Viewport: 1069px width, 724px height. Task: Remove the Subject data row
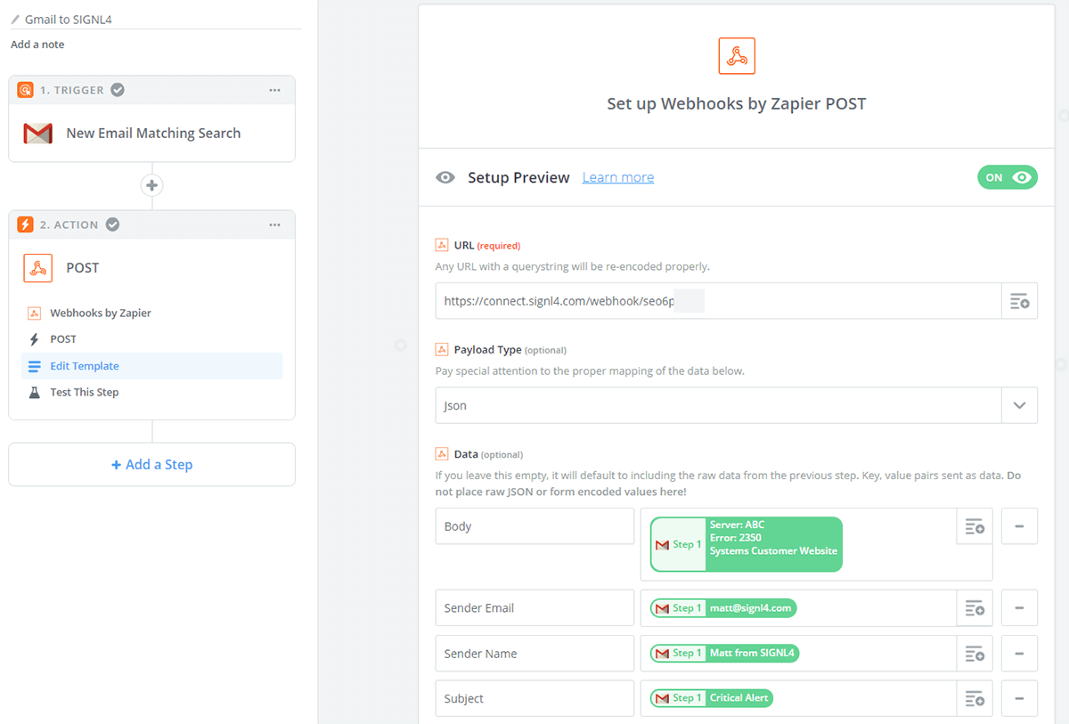pos(1020,699)
